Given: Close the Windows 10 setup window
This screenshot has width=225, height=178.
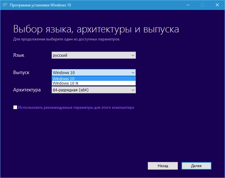Looking at the screenshot, I should [x=217, y=5].
